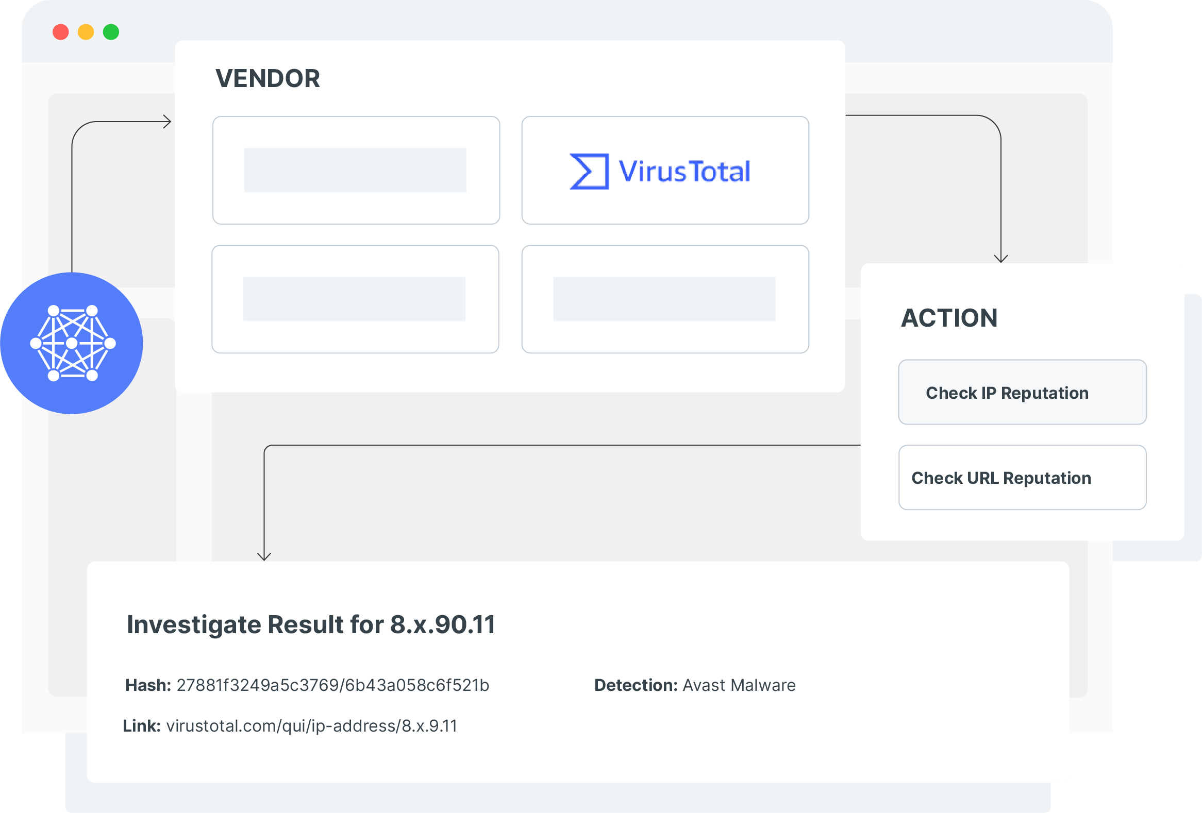Image resolution: width=1202 pixels, height=813 pixels.
Task: Select the green traffic light control
Action: click(x=110, y=32)
